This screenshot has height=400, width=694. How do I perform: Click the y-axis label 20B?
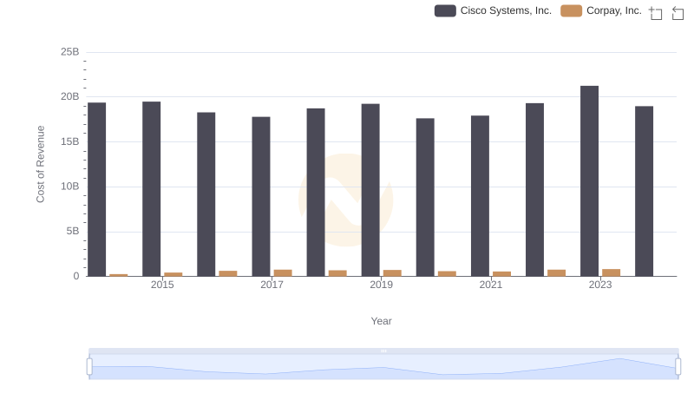tap(70, 96)
